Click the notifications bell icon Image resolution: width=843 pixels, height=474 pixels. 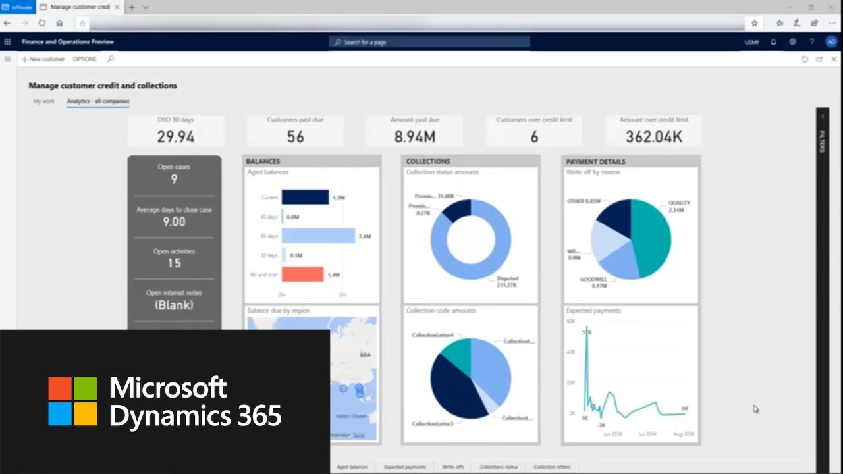773,42
